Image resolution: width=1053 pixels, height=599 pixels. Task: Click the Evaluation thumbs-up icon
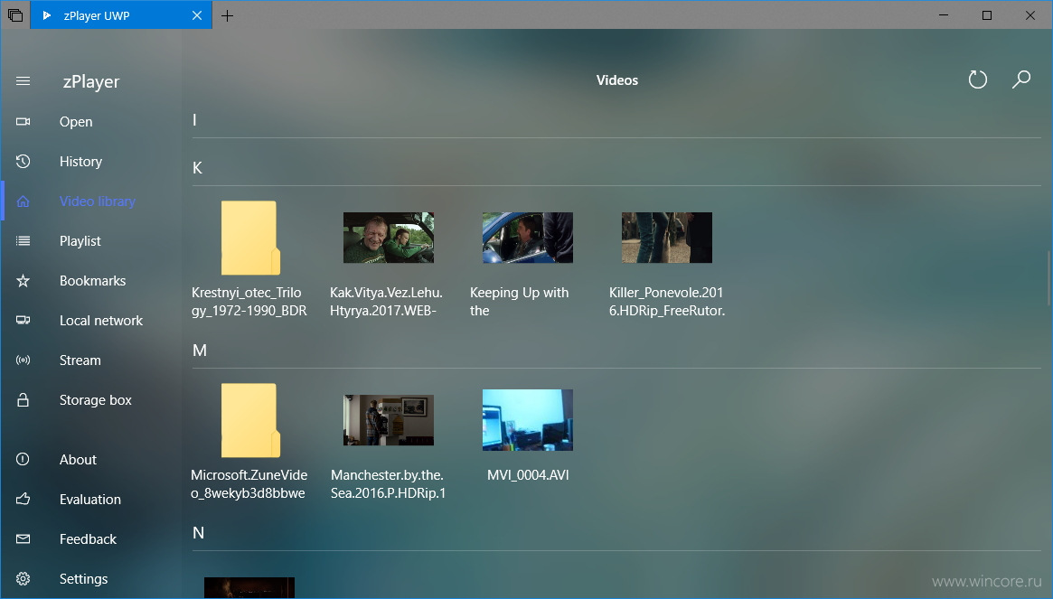23,499
